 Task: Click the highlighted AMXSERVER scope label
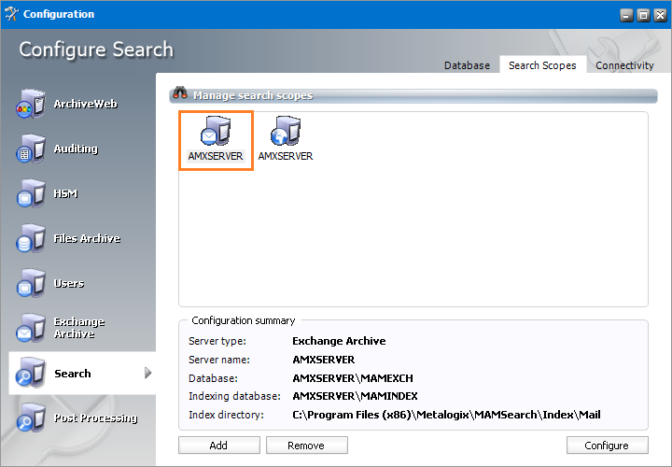click(x=216, y=156)
